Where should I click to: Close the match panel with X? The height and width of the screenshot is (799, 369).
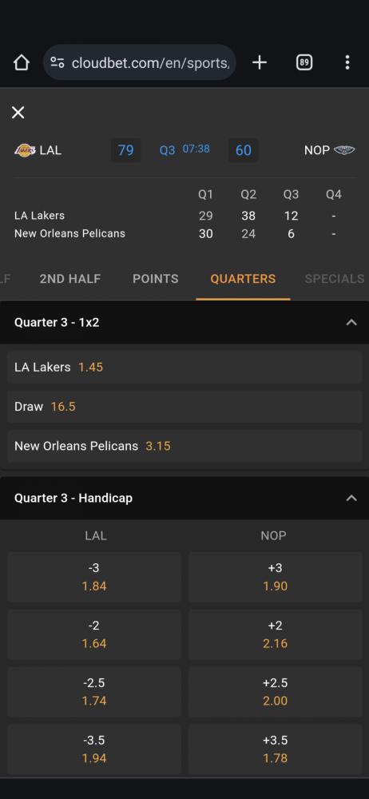pyautogui.click(x=18, y=113)
